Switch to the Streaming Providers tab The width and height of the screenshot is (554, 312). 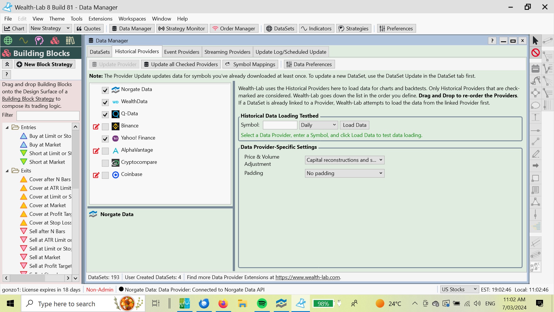(227, 52)
